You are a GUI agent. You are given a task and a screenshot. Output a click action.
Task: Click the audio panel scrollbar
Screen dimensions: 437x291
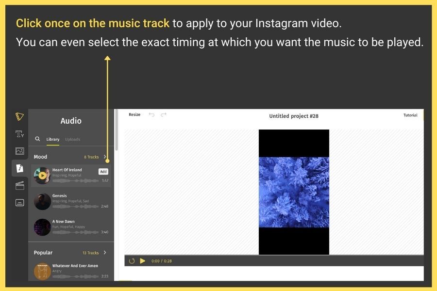117,130
